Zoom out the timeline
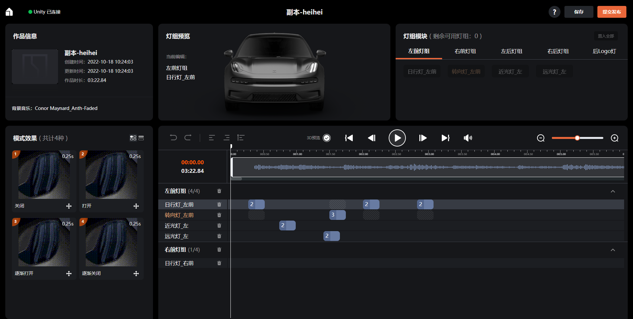Viewport: 633px width, 319px height. 541,138
